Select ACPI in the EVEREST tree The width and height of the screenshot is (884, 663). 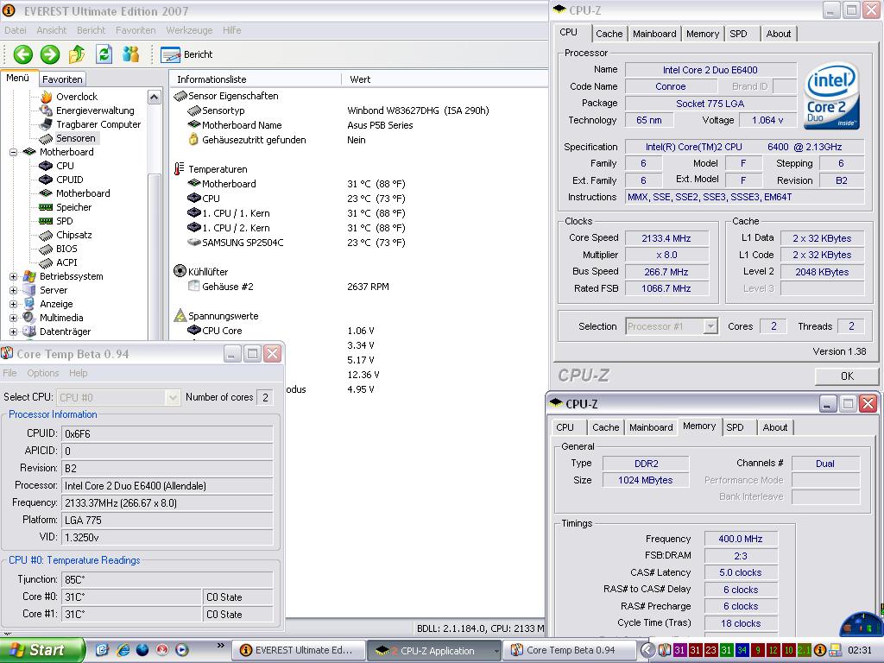[x=66, y=262]
